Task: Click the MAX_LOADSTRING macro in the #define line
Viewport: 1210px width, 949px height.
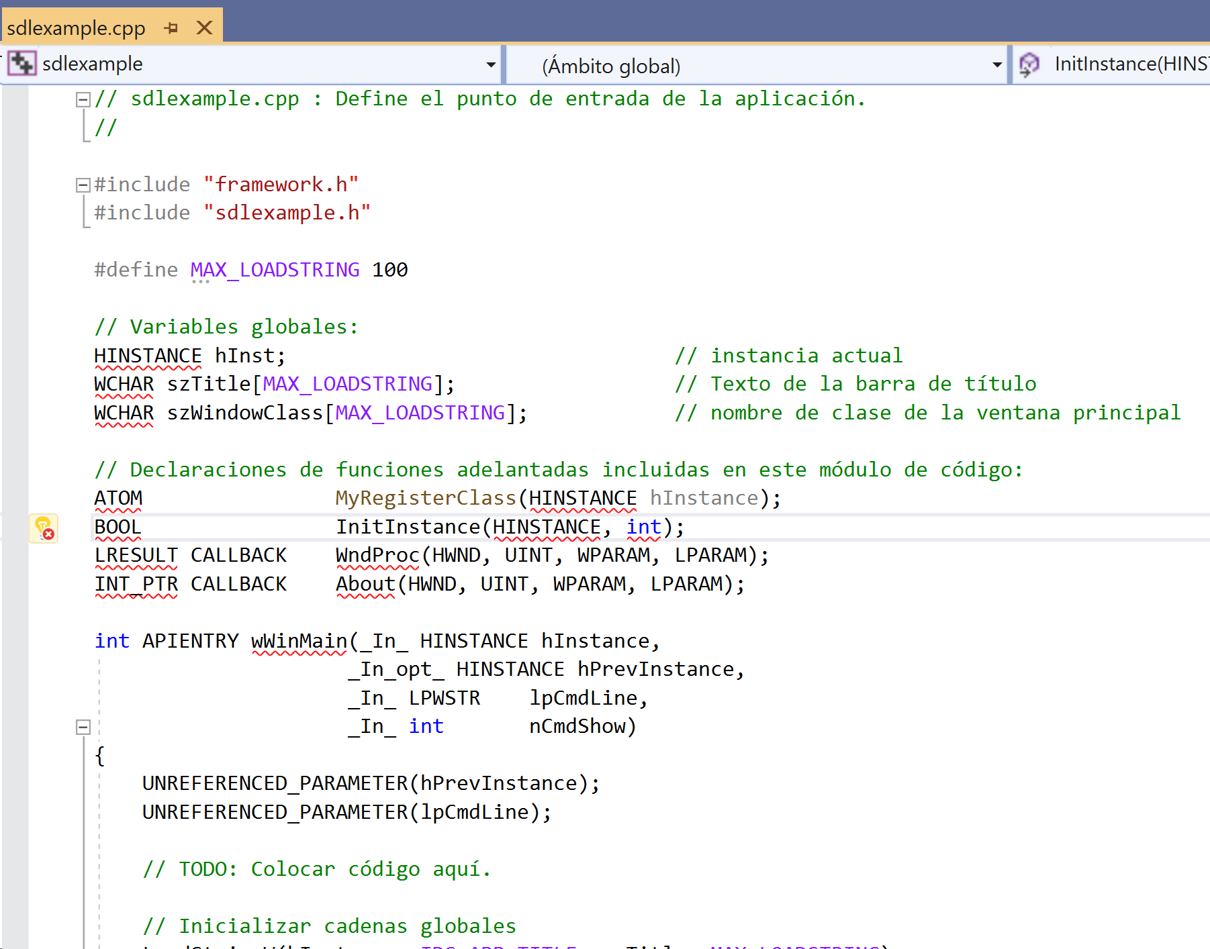Action: coord(275,270)
